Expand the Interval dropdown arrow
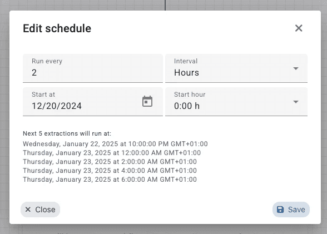This screenshot has width=327, height=234. pyautogui.click(x=296, y=68)
